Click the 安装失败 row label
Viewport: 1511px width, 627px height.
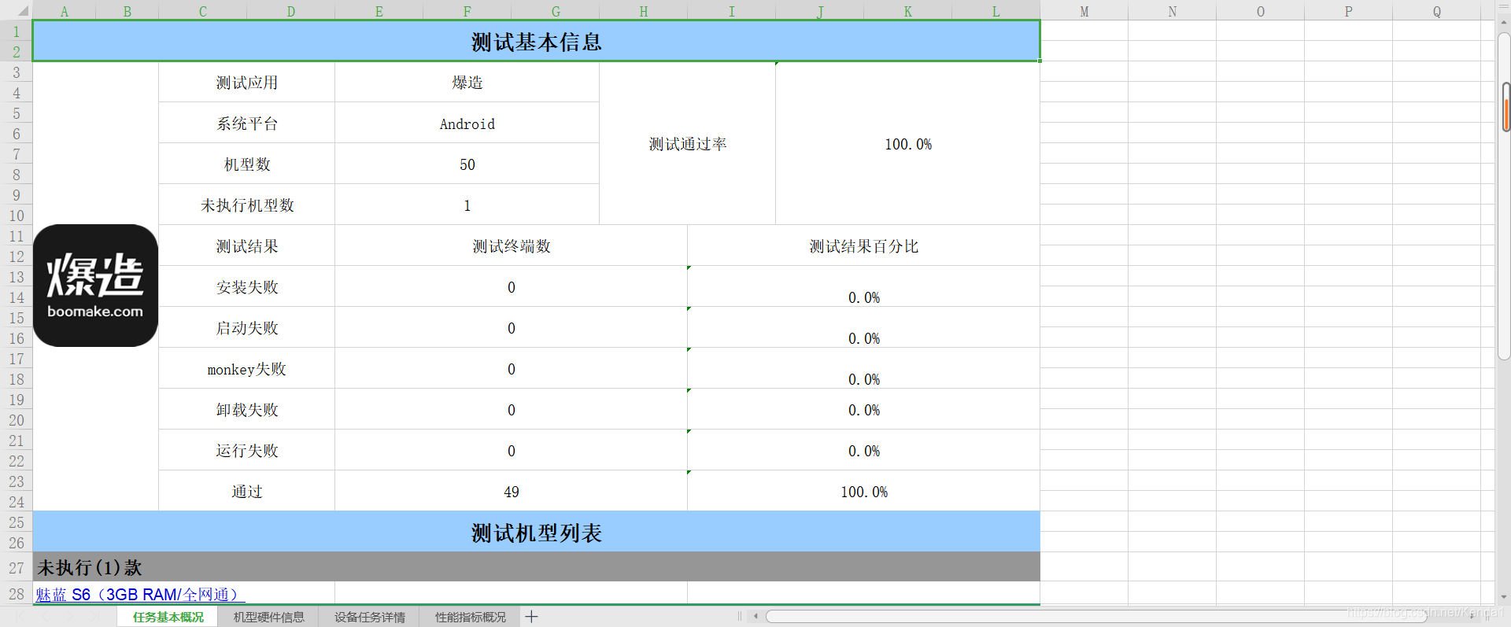[x=246, y=286]
